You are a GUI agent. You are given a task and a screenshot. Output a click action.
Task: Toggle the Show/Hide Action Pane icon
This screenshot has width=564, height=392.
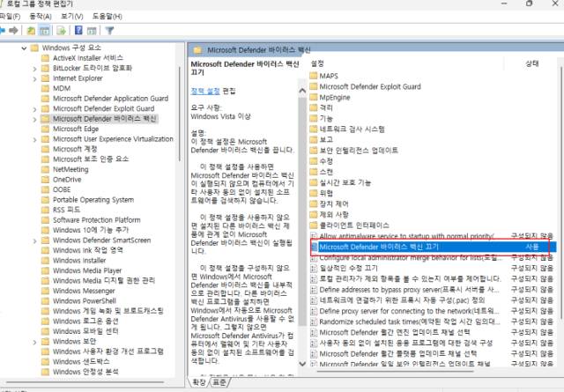click(92, 31)
